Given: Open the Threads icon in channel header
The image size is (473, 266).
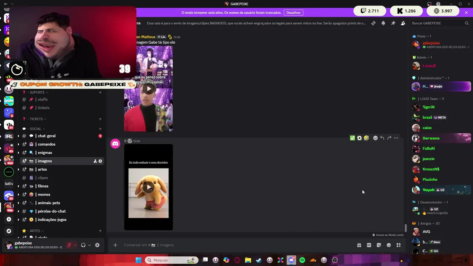Looking at the screenshot, I should click(x=373, y=23).
